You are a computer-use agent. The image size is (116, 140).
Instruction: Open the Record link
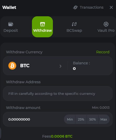pos(103,52)
